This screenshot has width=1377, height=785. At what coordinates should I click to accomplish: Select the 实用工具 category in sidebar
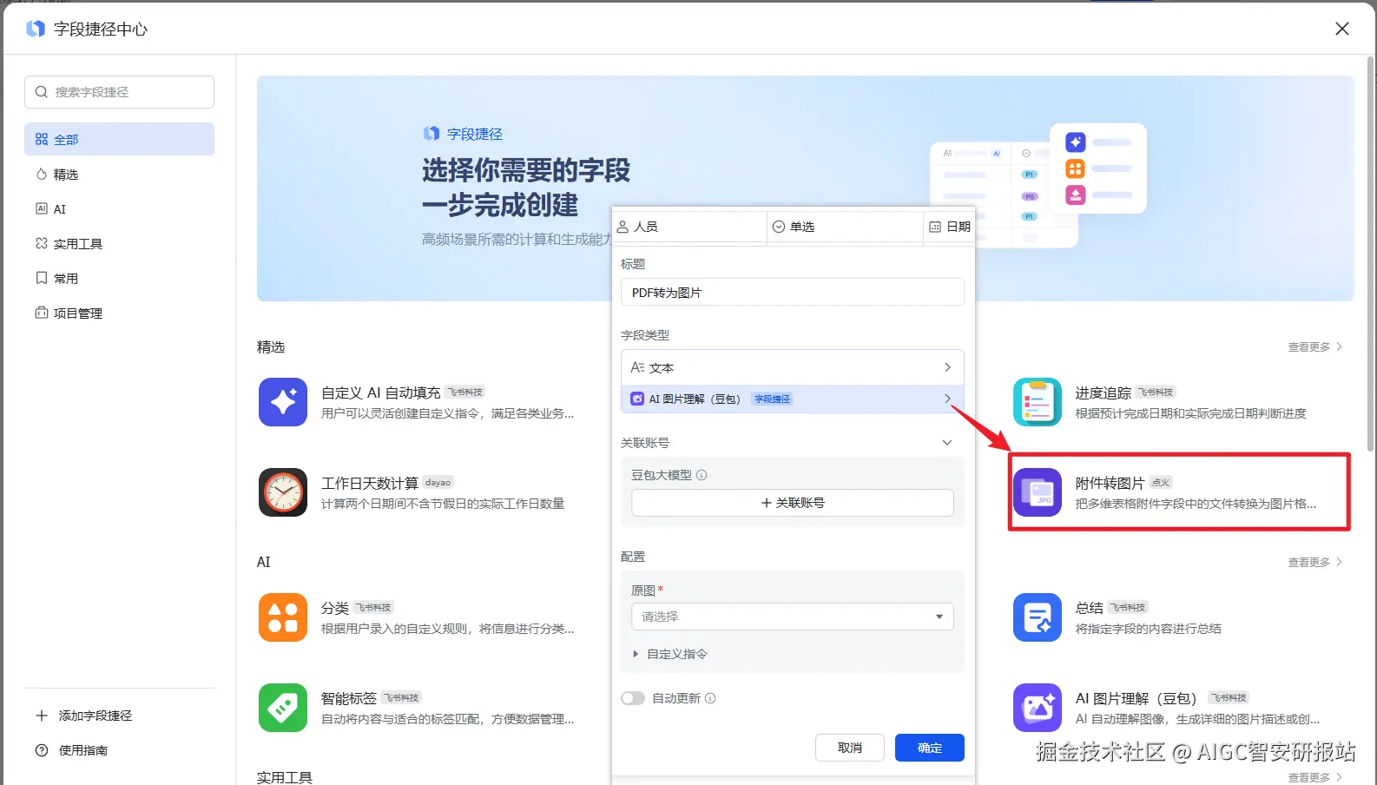click(x=119, y=243)
